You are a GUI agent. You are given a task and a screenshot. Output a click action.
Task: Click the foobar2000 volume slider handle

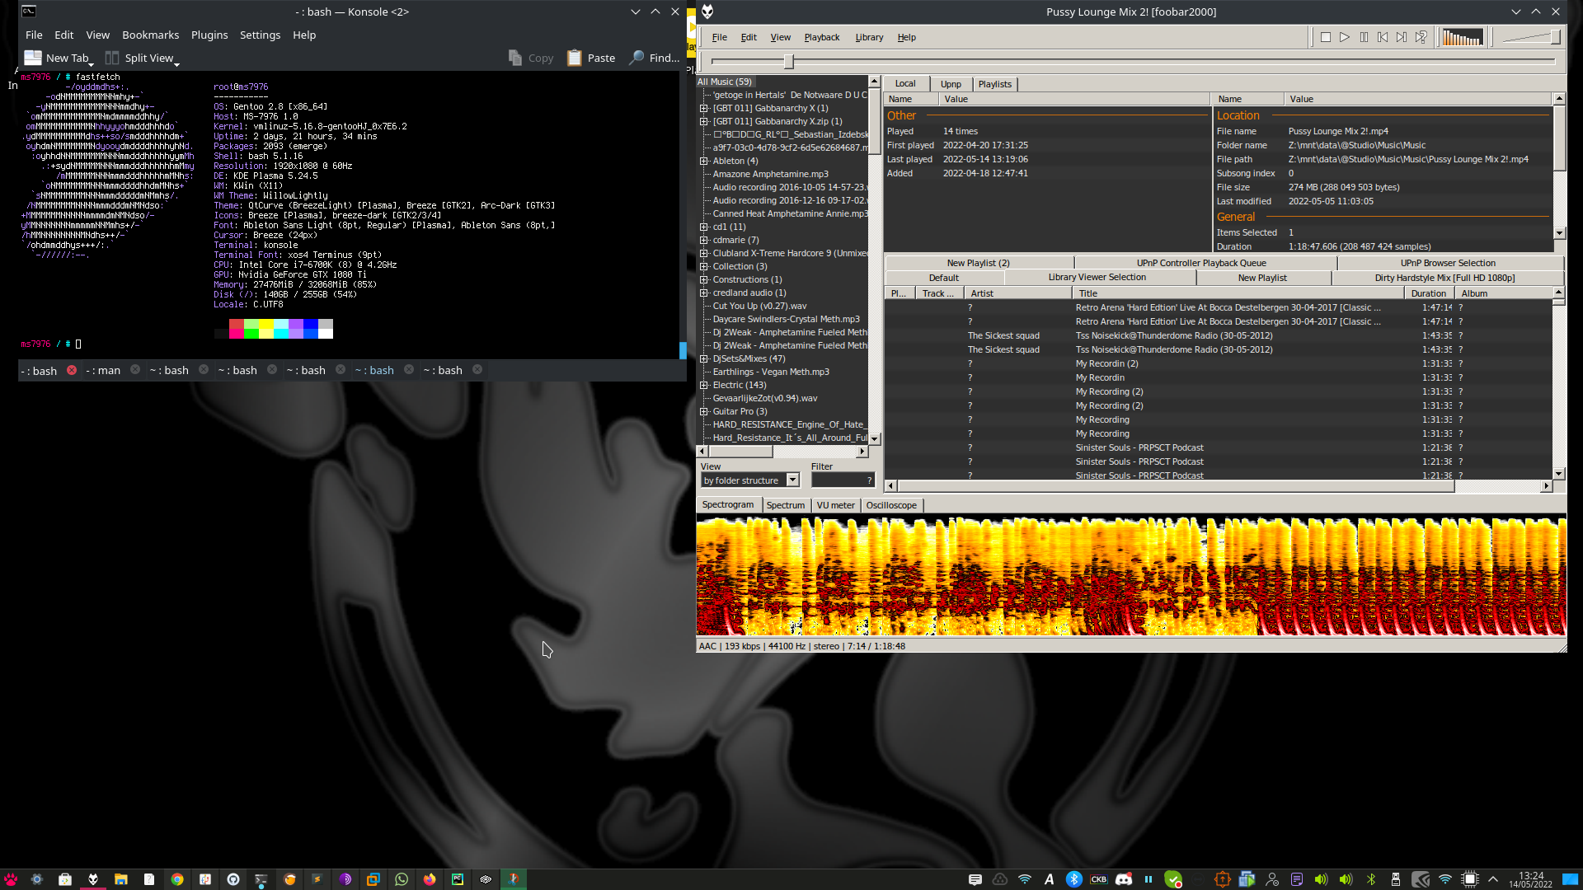(x=1555, y=37)
